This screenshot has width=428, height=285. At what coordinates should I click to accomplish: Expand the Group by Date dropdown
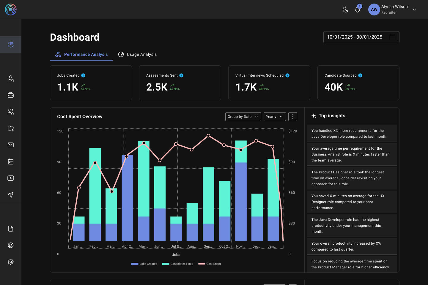tap(243, 117)
